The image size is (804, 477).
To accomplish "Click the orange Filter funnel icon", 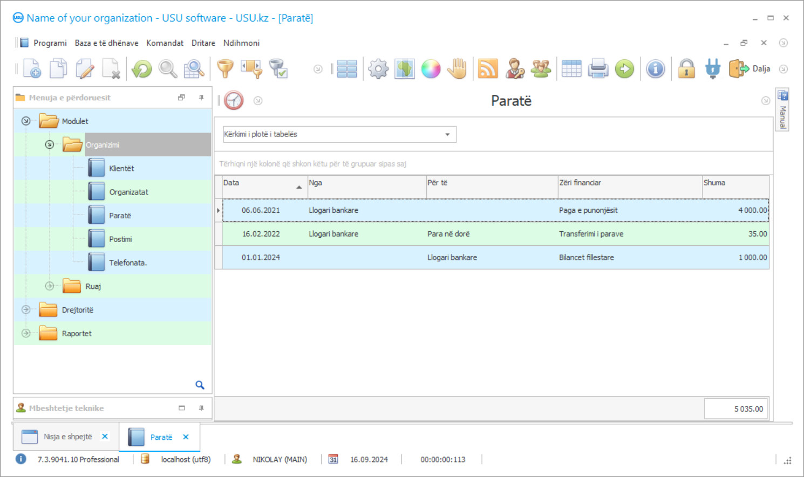I will (225, 69).
